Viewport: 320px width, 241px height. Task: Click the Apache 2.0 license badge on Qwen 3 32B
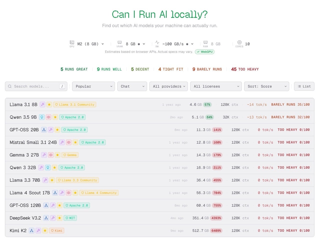coord(72,167)
